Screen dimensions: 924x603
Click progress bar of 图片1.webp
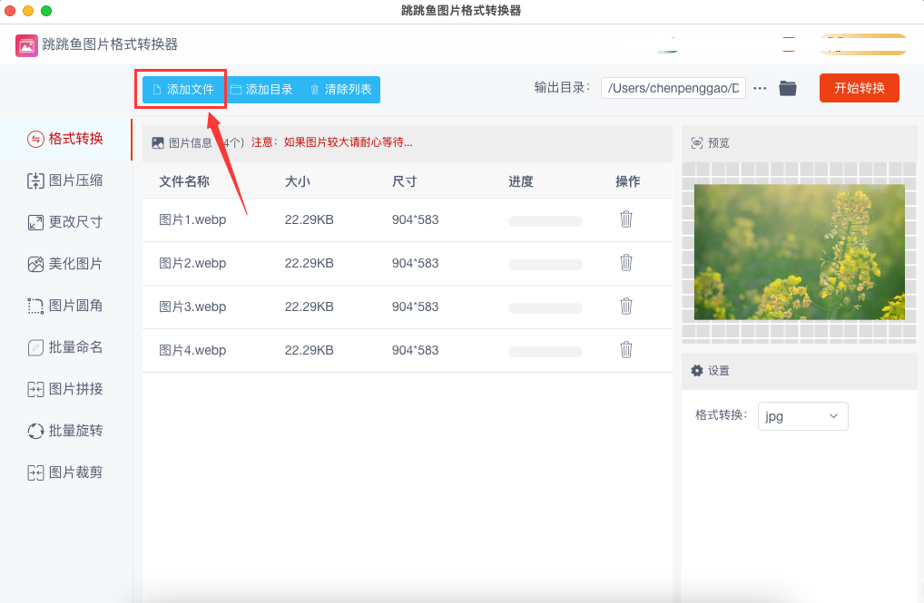546,221
